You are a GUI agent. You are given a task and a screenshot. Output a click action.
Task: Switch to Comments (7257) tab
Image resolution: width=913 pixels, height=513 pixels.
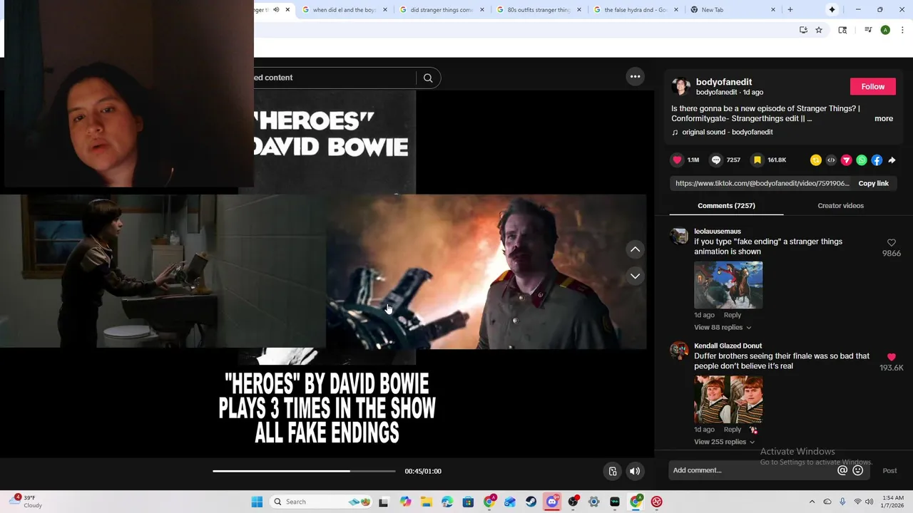point(726,205)
